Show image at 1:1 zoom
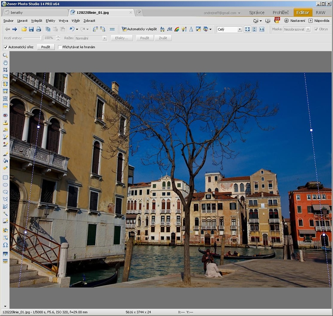Screen dimensions: 333x316 tap(262, 29)
